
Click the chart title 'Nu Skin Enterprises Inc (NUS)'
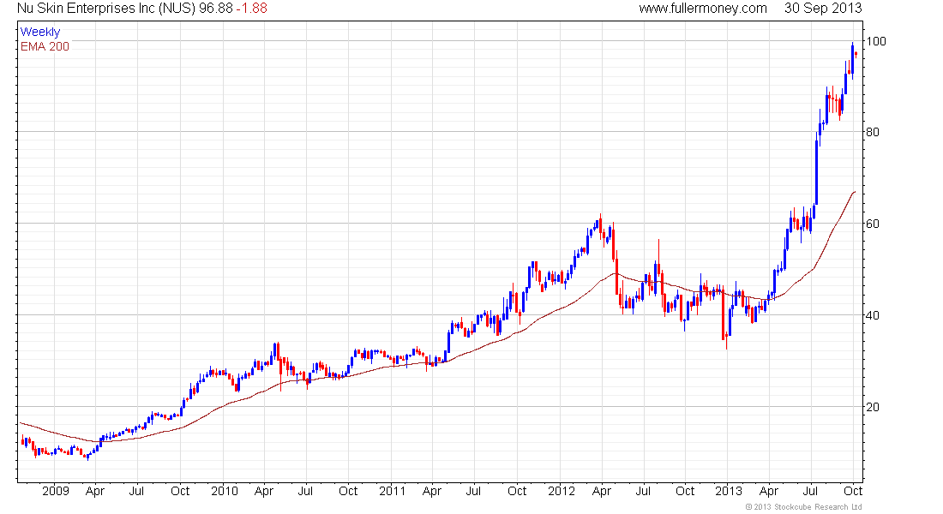click(x=106, y=9)
